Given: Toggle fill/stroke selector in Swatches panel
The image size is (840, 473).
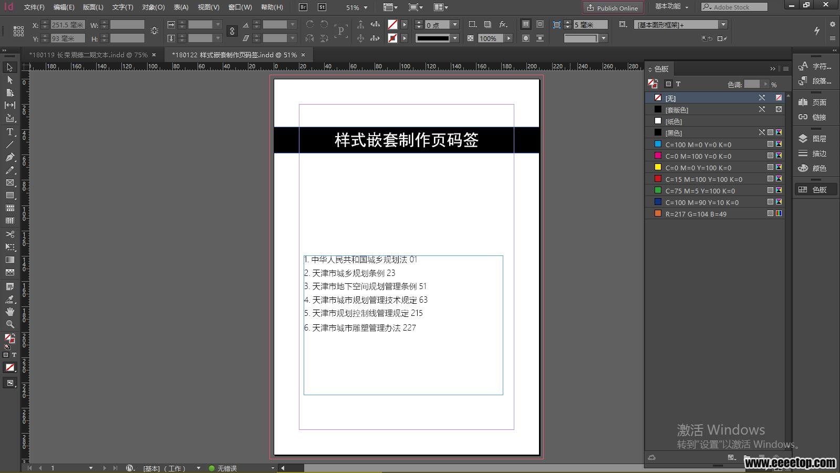Looking at the screenshot, I should [x=653, y=84].
